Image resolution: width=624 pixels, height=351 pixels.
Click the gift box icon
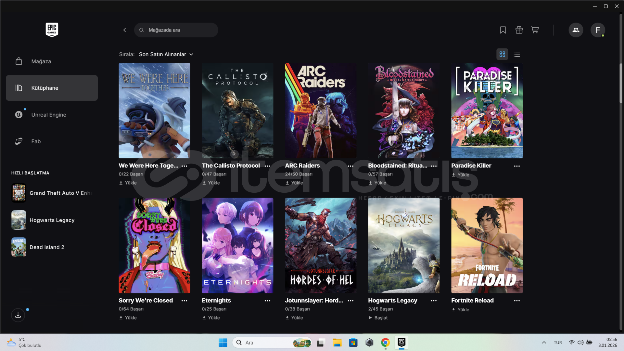519,30
